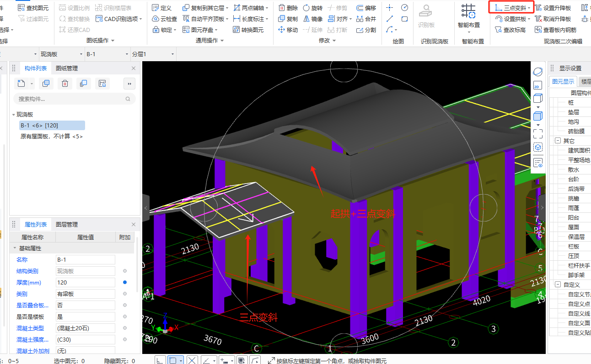Open the 现浇板 component type dropdown
The width and height of the screenshot is (591, 364).
click(61, 54)
